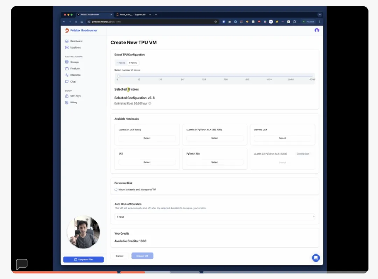
Task: Click the estimated cost info icon
Action: tap(150, 103)
